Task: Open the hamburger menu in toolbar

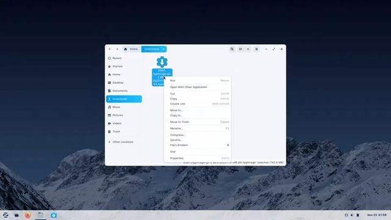Action: coord(257,49)
